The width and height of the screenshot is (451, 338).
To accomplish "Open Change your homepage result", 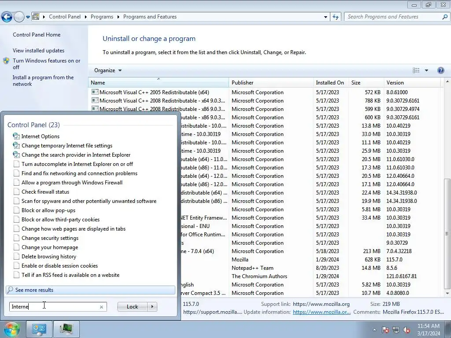I will 50,247.
